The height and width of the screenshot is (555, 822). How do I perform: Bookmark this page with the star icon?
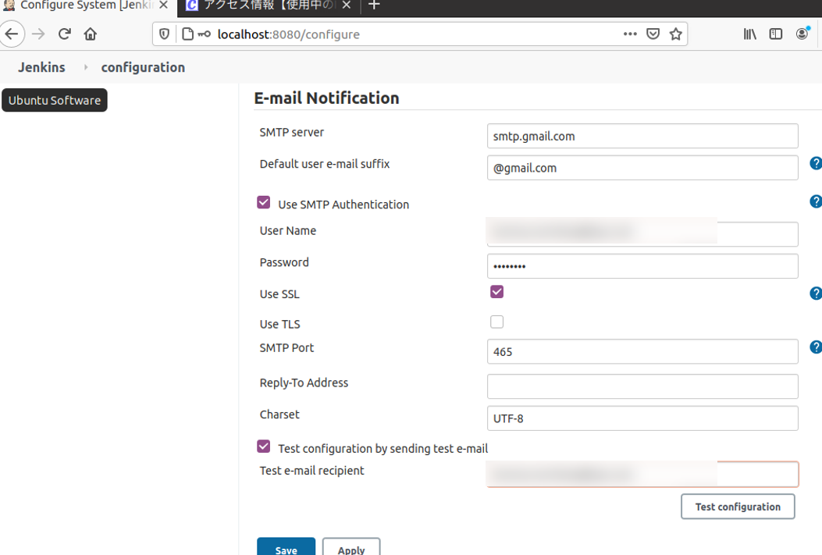(676, 34)
